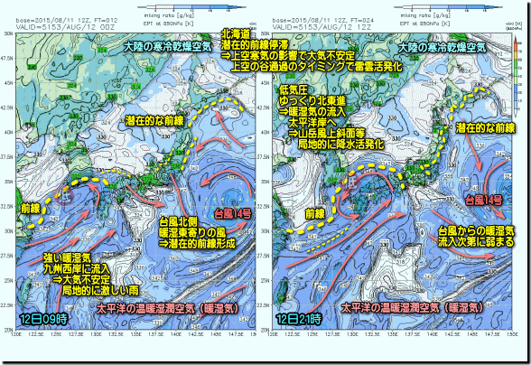Click the 流入次第に弱まる annotation line
The width and height of the screenshot is (531, 365).
coord(476,242)
